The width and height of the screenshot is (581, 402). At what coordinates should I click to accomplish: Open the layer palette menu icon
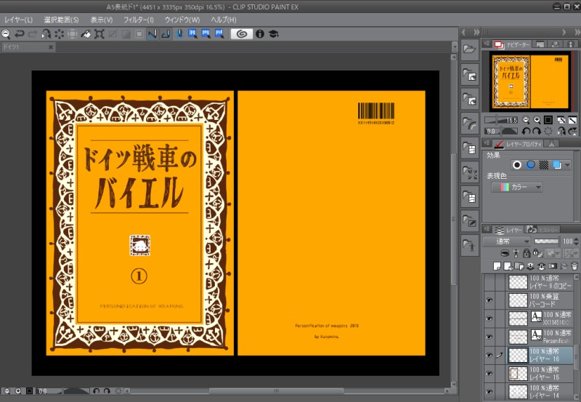click(487, 229)
